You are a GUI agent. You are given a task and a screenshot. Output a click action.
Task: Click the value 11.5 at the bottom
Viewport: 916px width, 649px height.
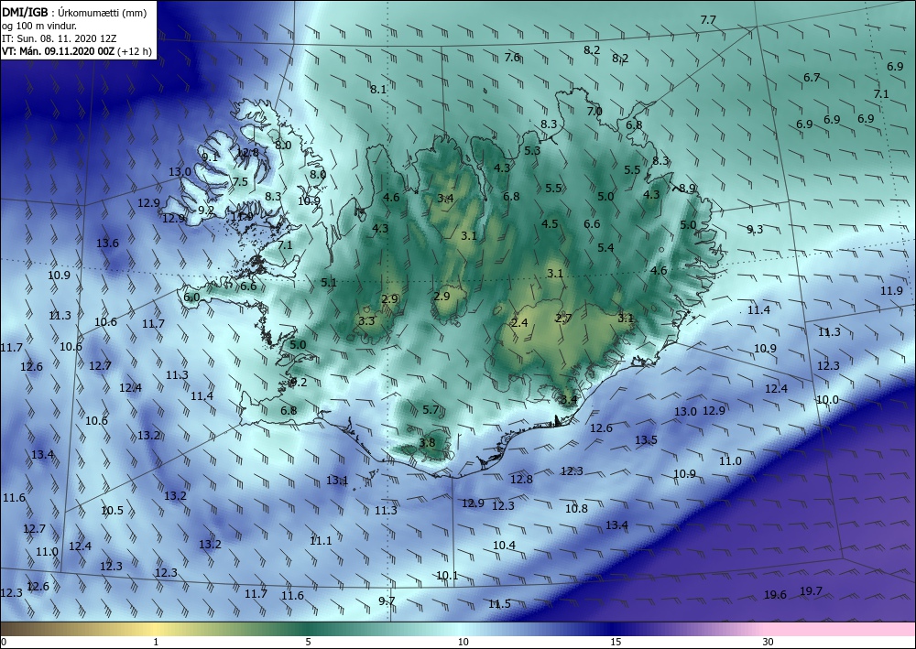pyautogui.click(x=499, y=603)
